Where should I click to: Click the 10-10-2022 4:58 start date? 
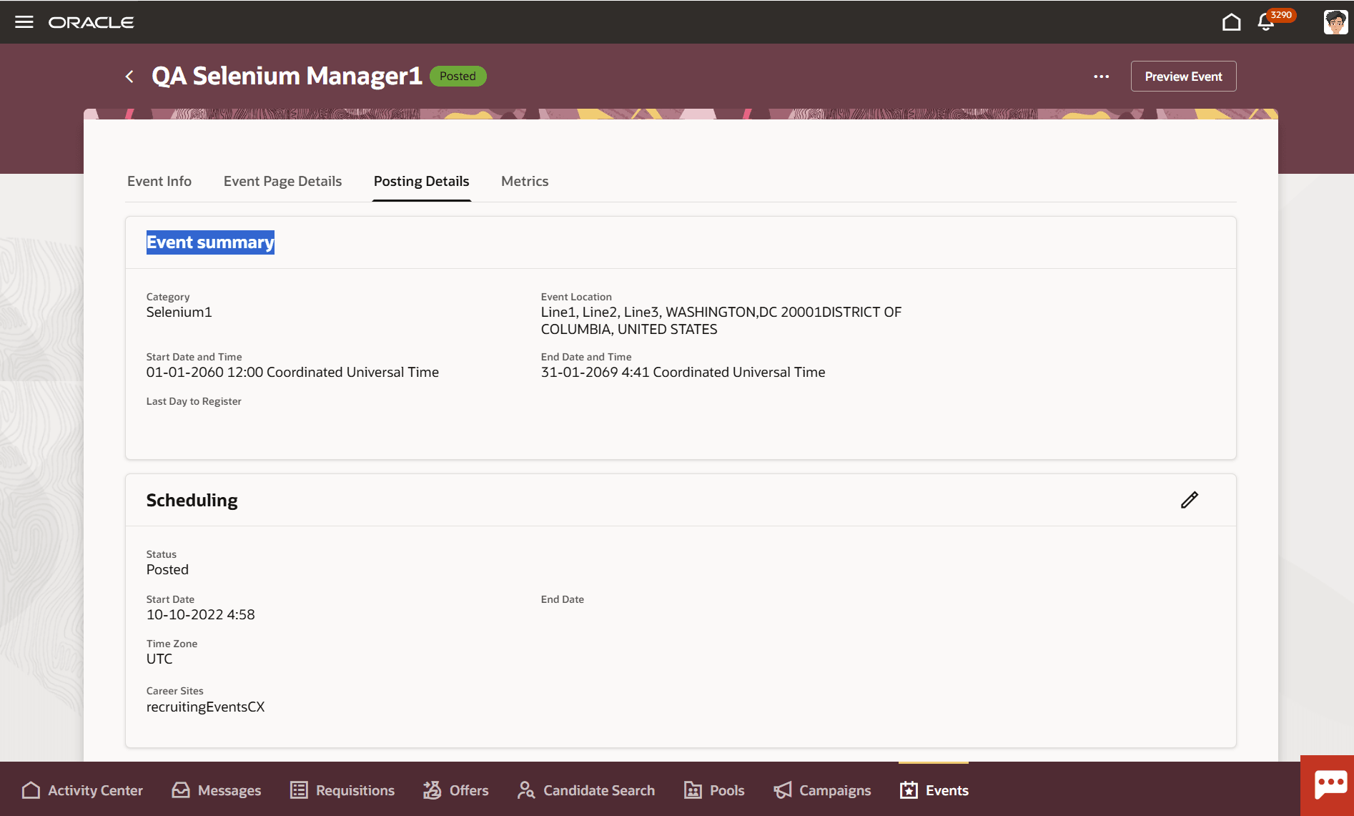200,615
